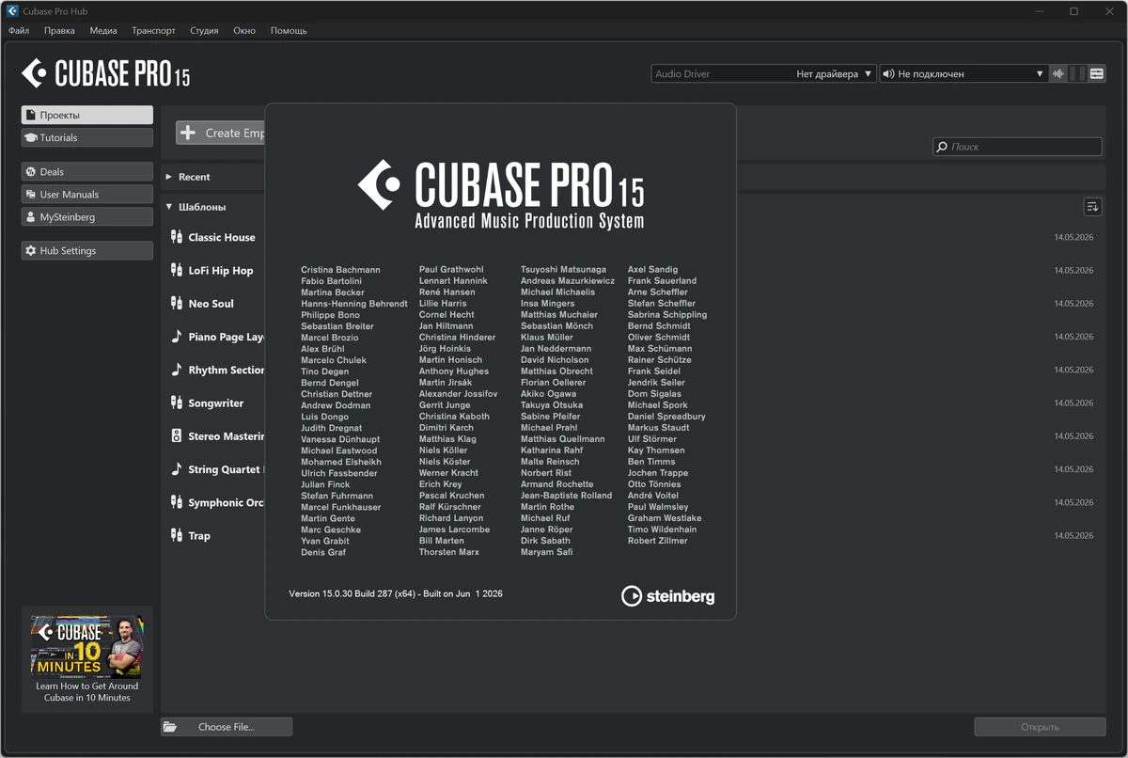Click the Открыть button

tap(1040, 727)
